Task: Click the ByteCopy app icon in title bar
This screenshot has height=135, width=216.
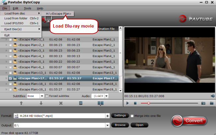Action: point(4,2)
